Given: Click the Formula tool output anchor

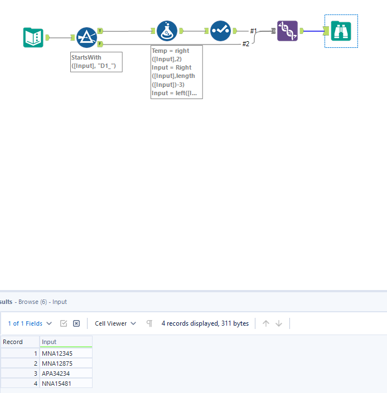Looking at the screenshot, I should (x=181, y=31).
